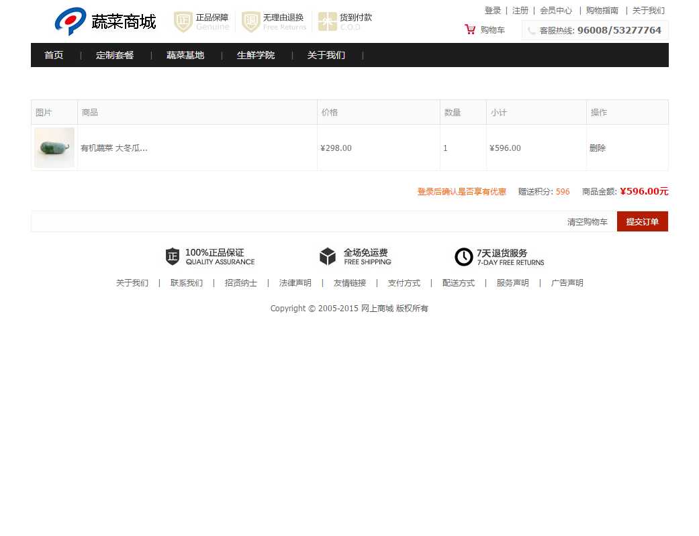The width and height of the screenshot is (699, 536).
Task: Click the 正品保障 Genuine shield icon
Action: click(183, 21)
